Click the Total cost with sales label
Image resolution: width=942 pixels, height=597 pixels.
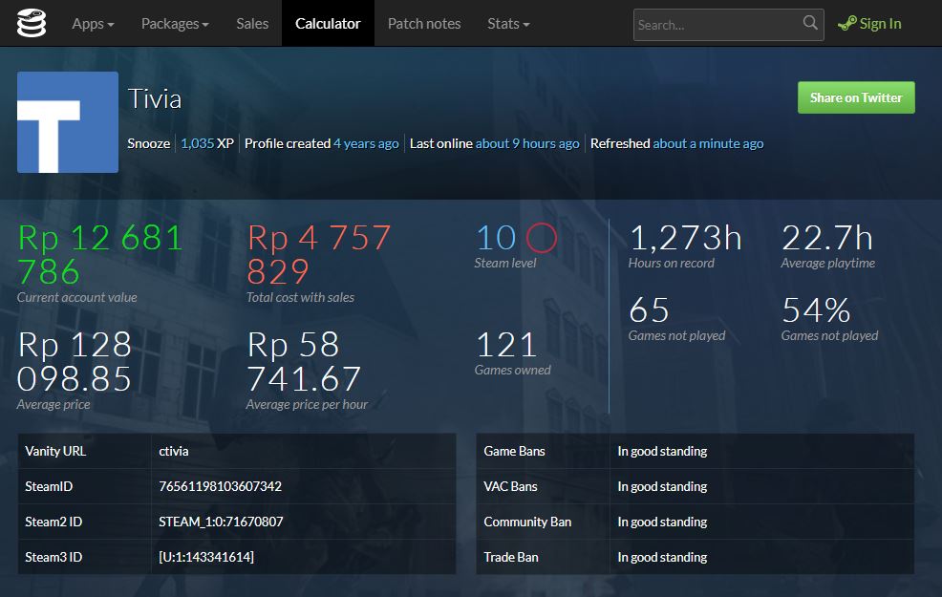point(300,297)
